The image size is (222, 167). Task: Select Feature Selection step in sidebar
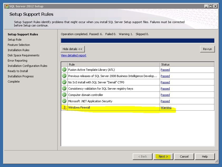coord(19,45)
